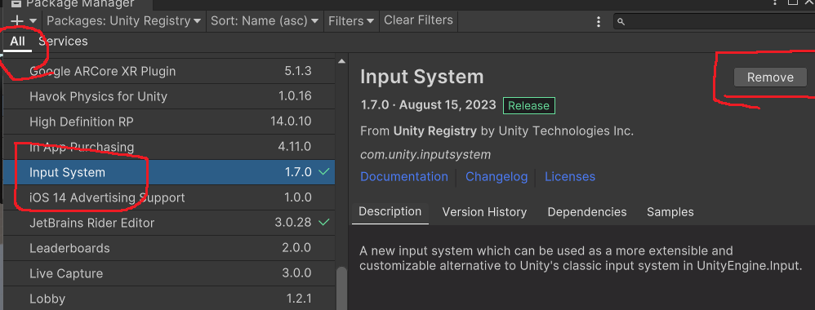Click the plus add-package icon
This screenshot has width=815, height=310.
(17, 20)
